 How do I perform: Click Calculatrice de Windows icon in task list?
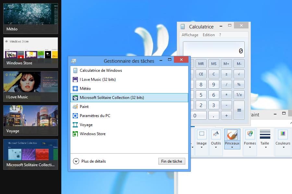pos(75,70)
